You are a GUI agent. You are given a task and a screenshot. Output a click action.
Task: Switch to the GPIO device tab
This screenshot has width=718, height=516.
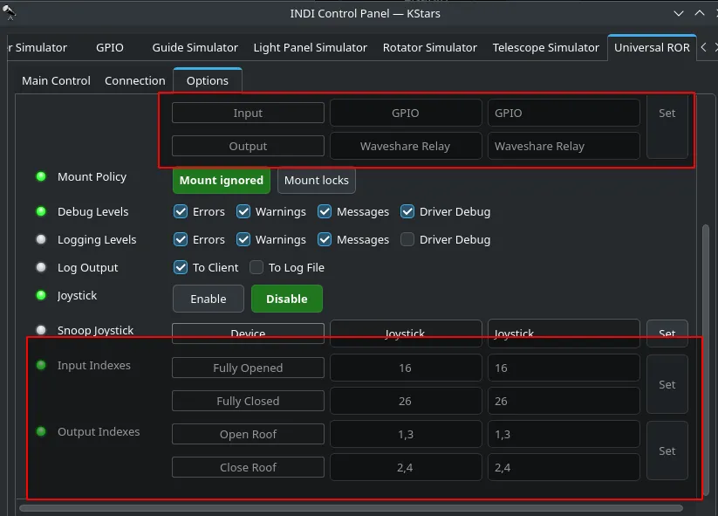click(x=109, y=47)
